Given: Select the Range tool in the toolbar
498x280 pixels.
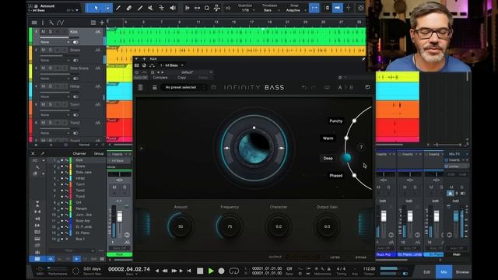Looking at the screenshot, I should pos(107,8).
